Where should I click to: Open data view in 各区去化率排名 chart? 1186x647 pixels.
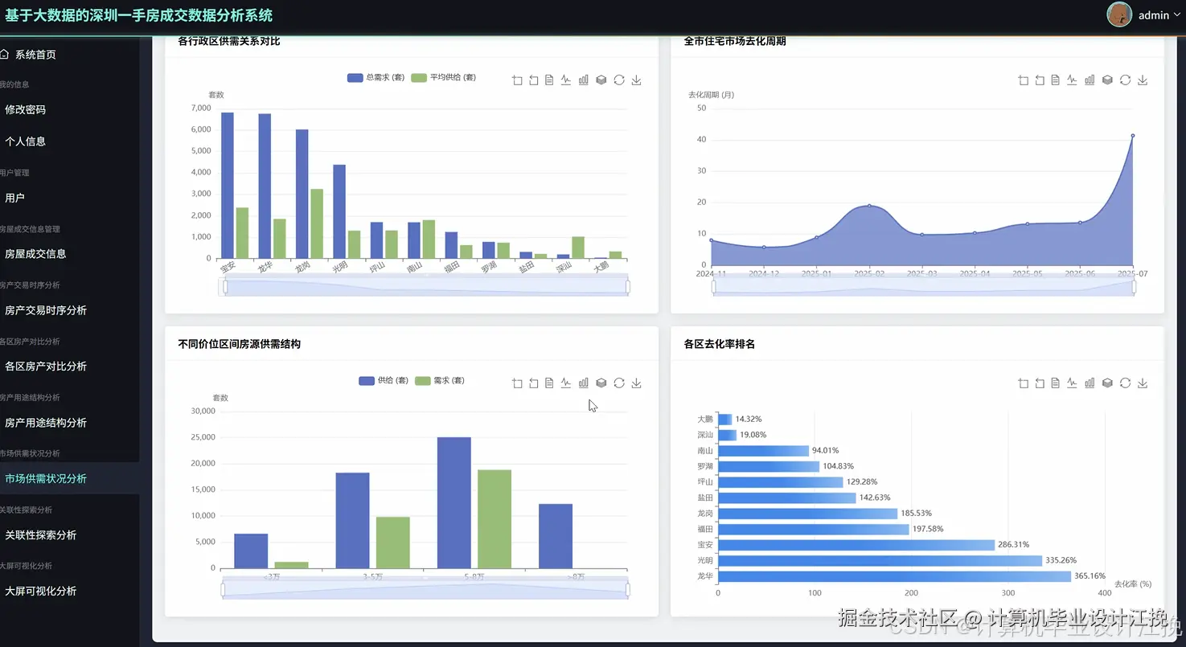(x=1055, y=383)
